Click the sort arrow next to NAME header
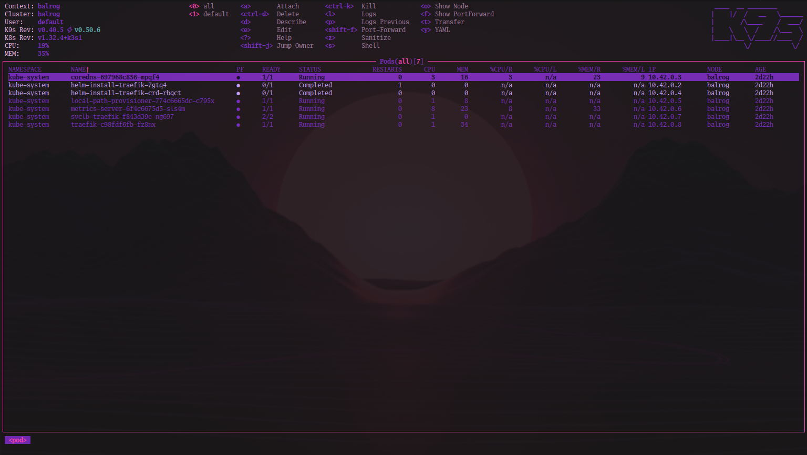 click(x=88, y=69)
